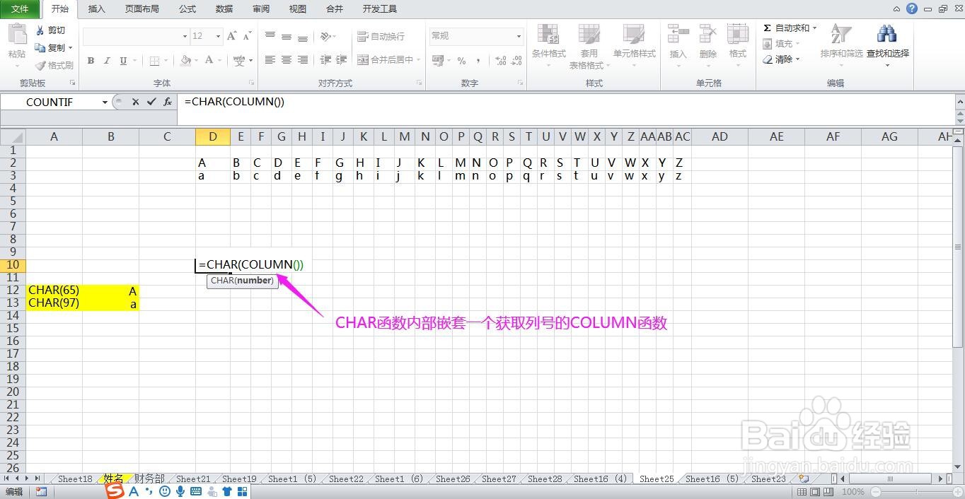Open the 财务部 worksheet tab
The width and height of the screenshot is (965, 499).
149,479
